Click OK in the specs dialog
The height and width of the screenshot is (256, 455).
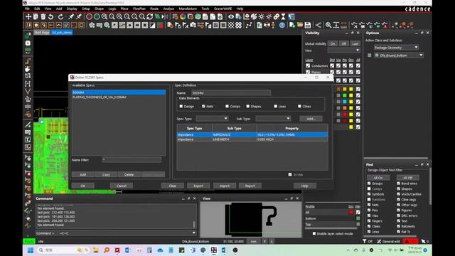(83, 186)
